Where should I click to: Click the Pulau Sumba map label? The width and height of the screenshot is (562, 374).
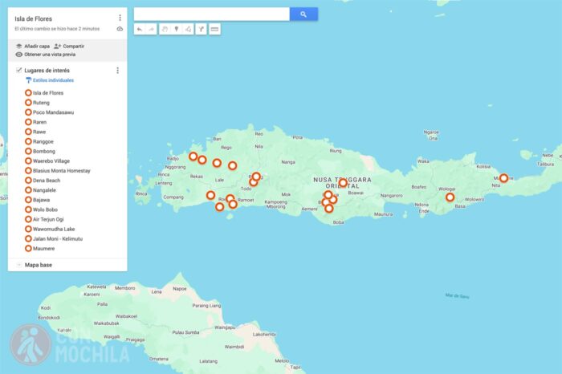pos(185,332)
